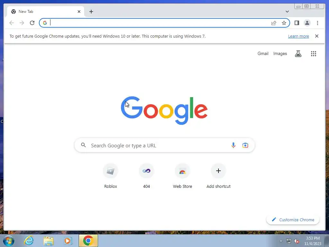Reload the page with the refresh icon
This screenshot has height=247, width=329.
[x=32, y=23]
